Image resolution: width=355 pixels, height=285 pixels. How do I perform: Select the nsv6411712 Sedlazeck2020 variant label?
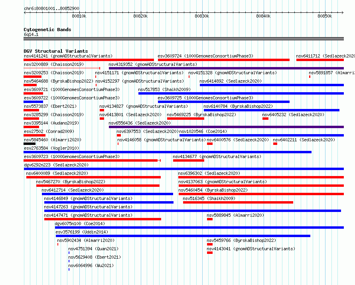325,56
